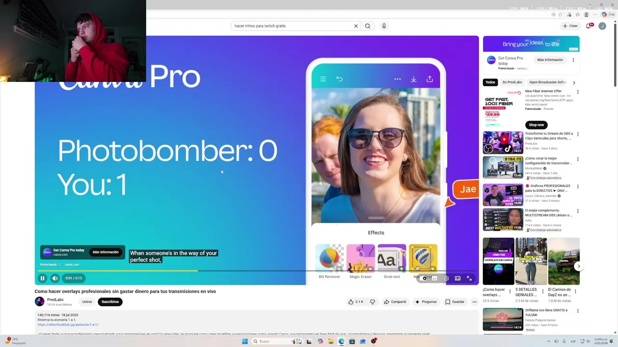The width and height of the screenshot is (618, 347).
Task: Clear the YouTube search box text
Action: 356,26
